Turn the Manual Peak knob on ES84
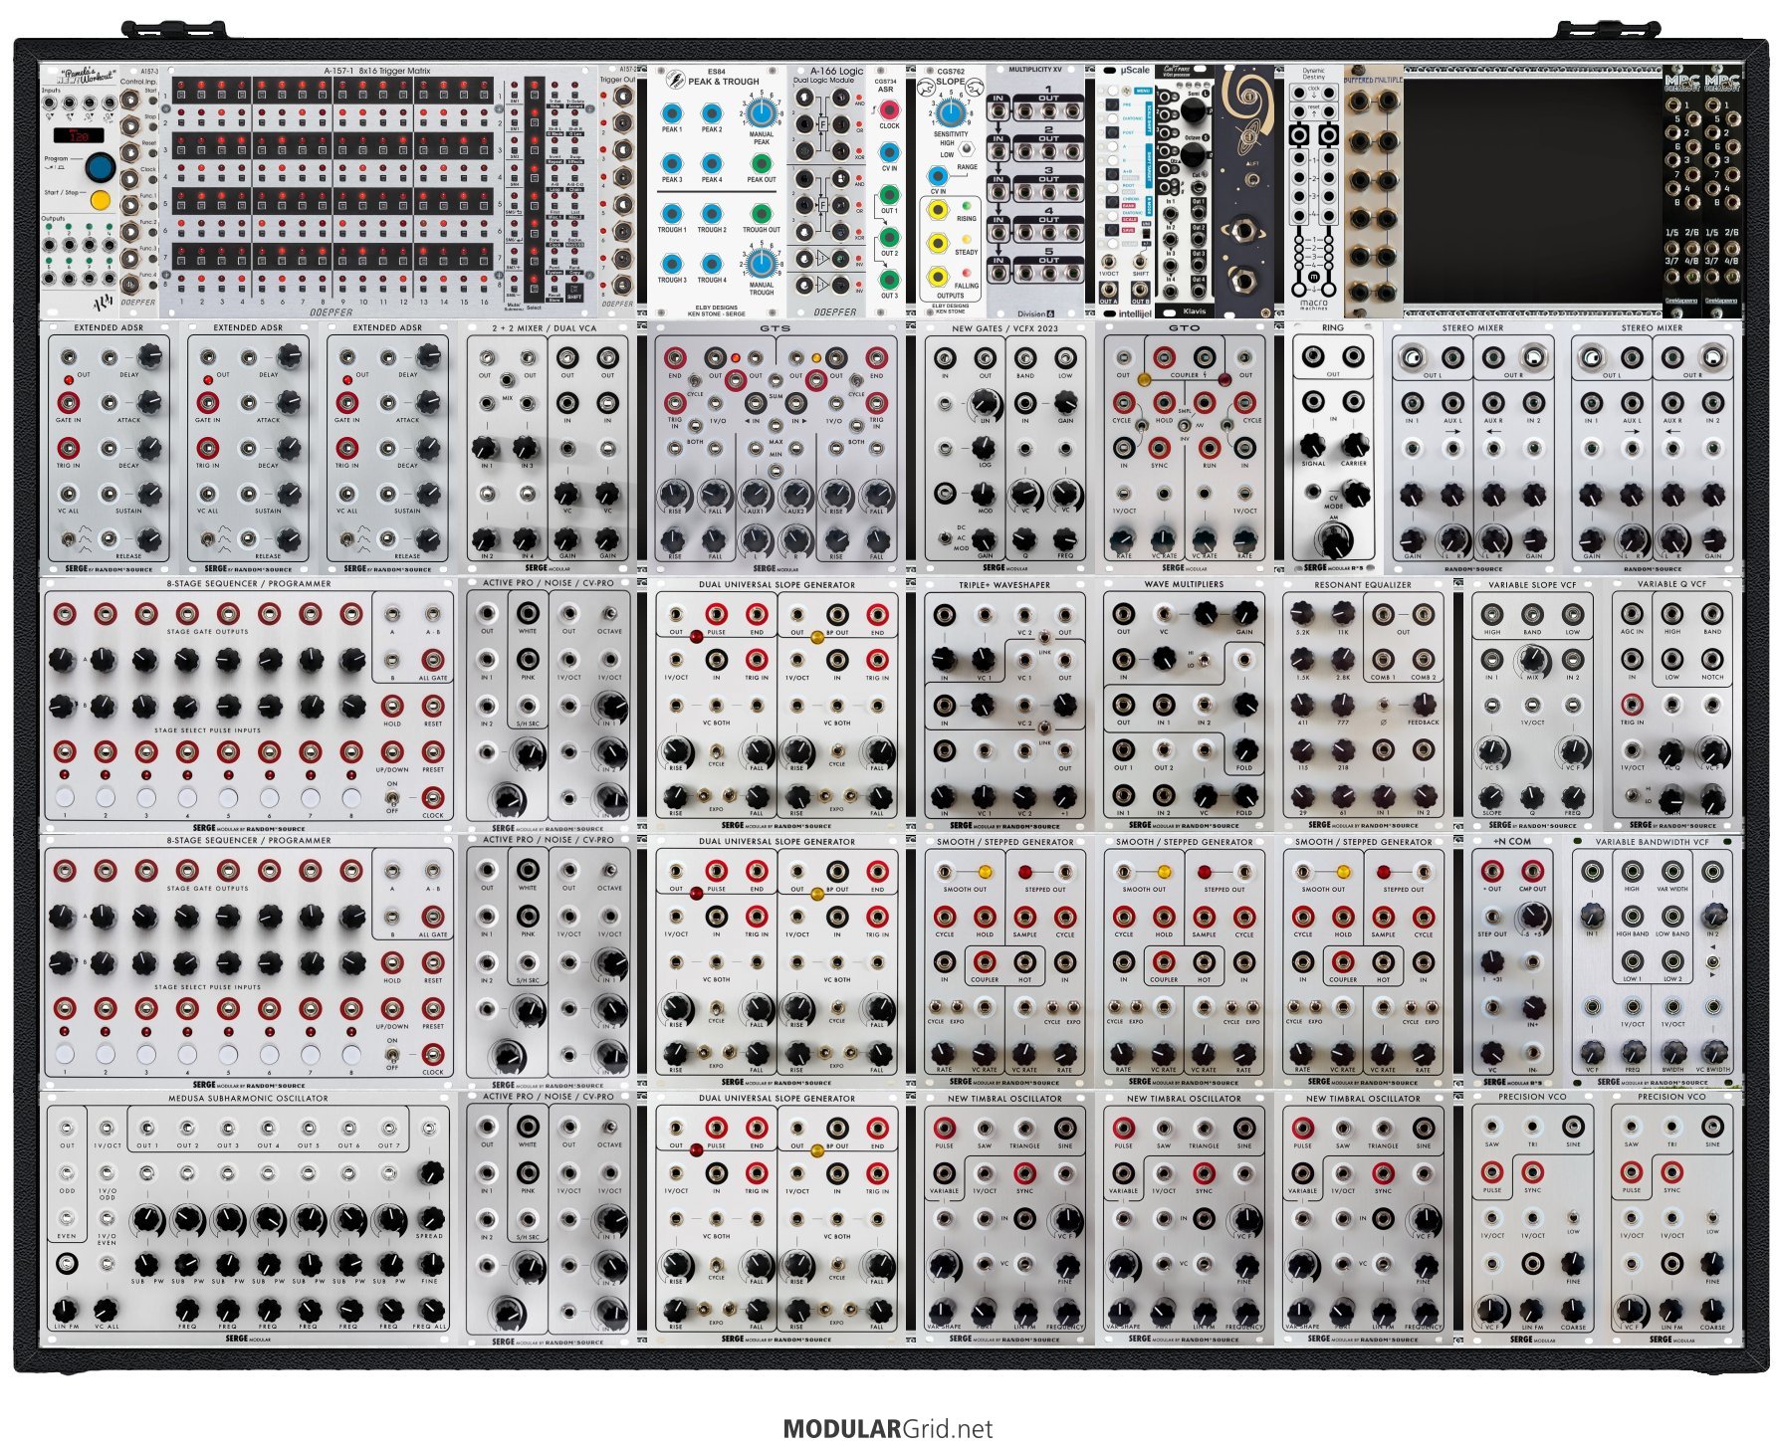This screenshot has height=1450, width=1777. click(761, 111)
